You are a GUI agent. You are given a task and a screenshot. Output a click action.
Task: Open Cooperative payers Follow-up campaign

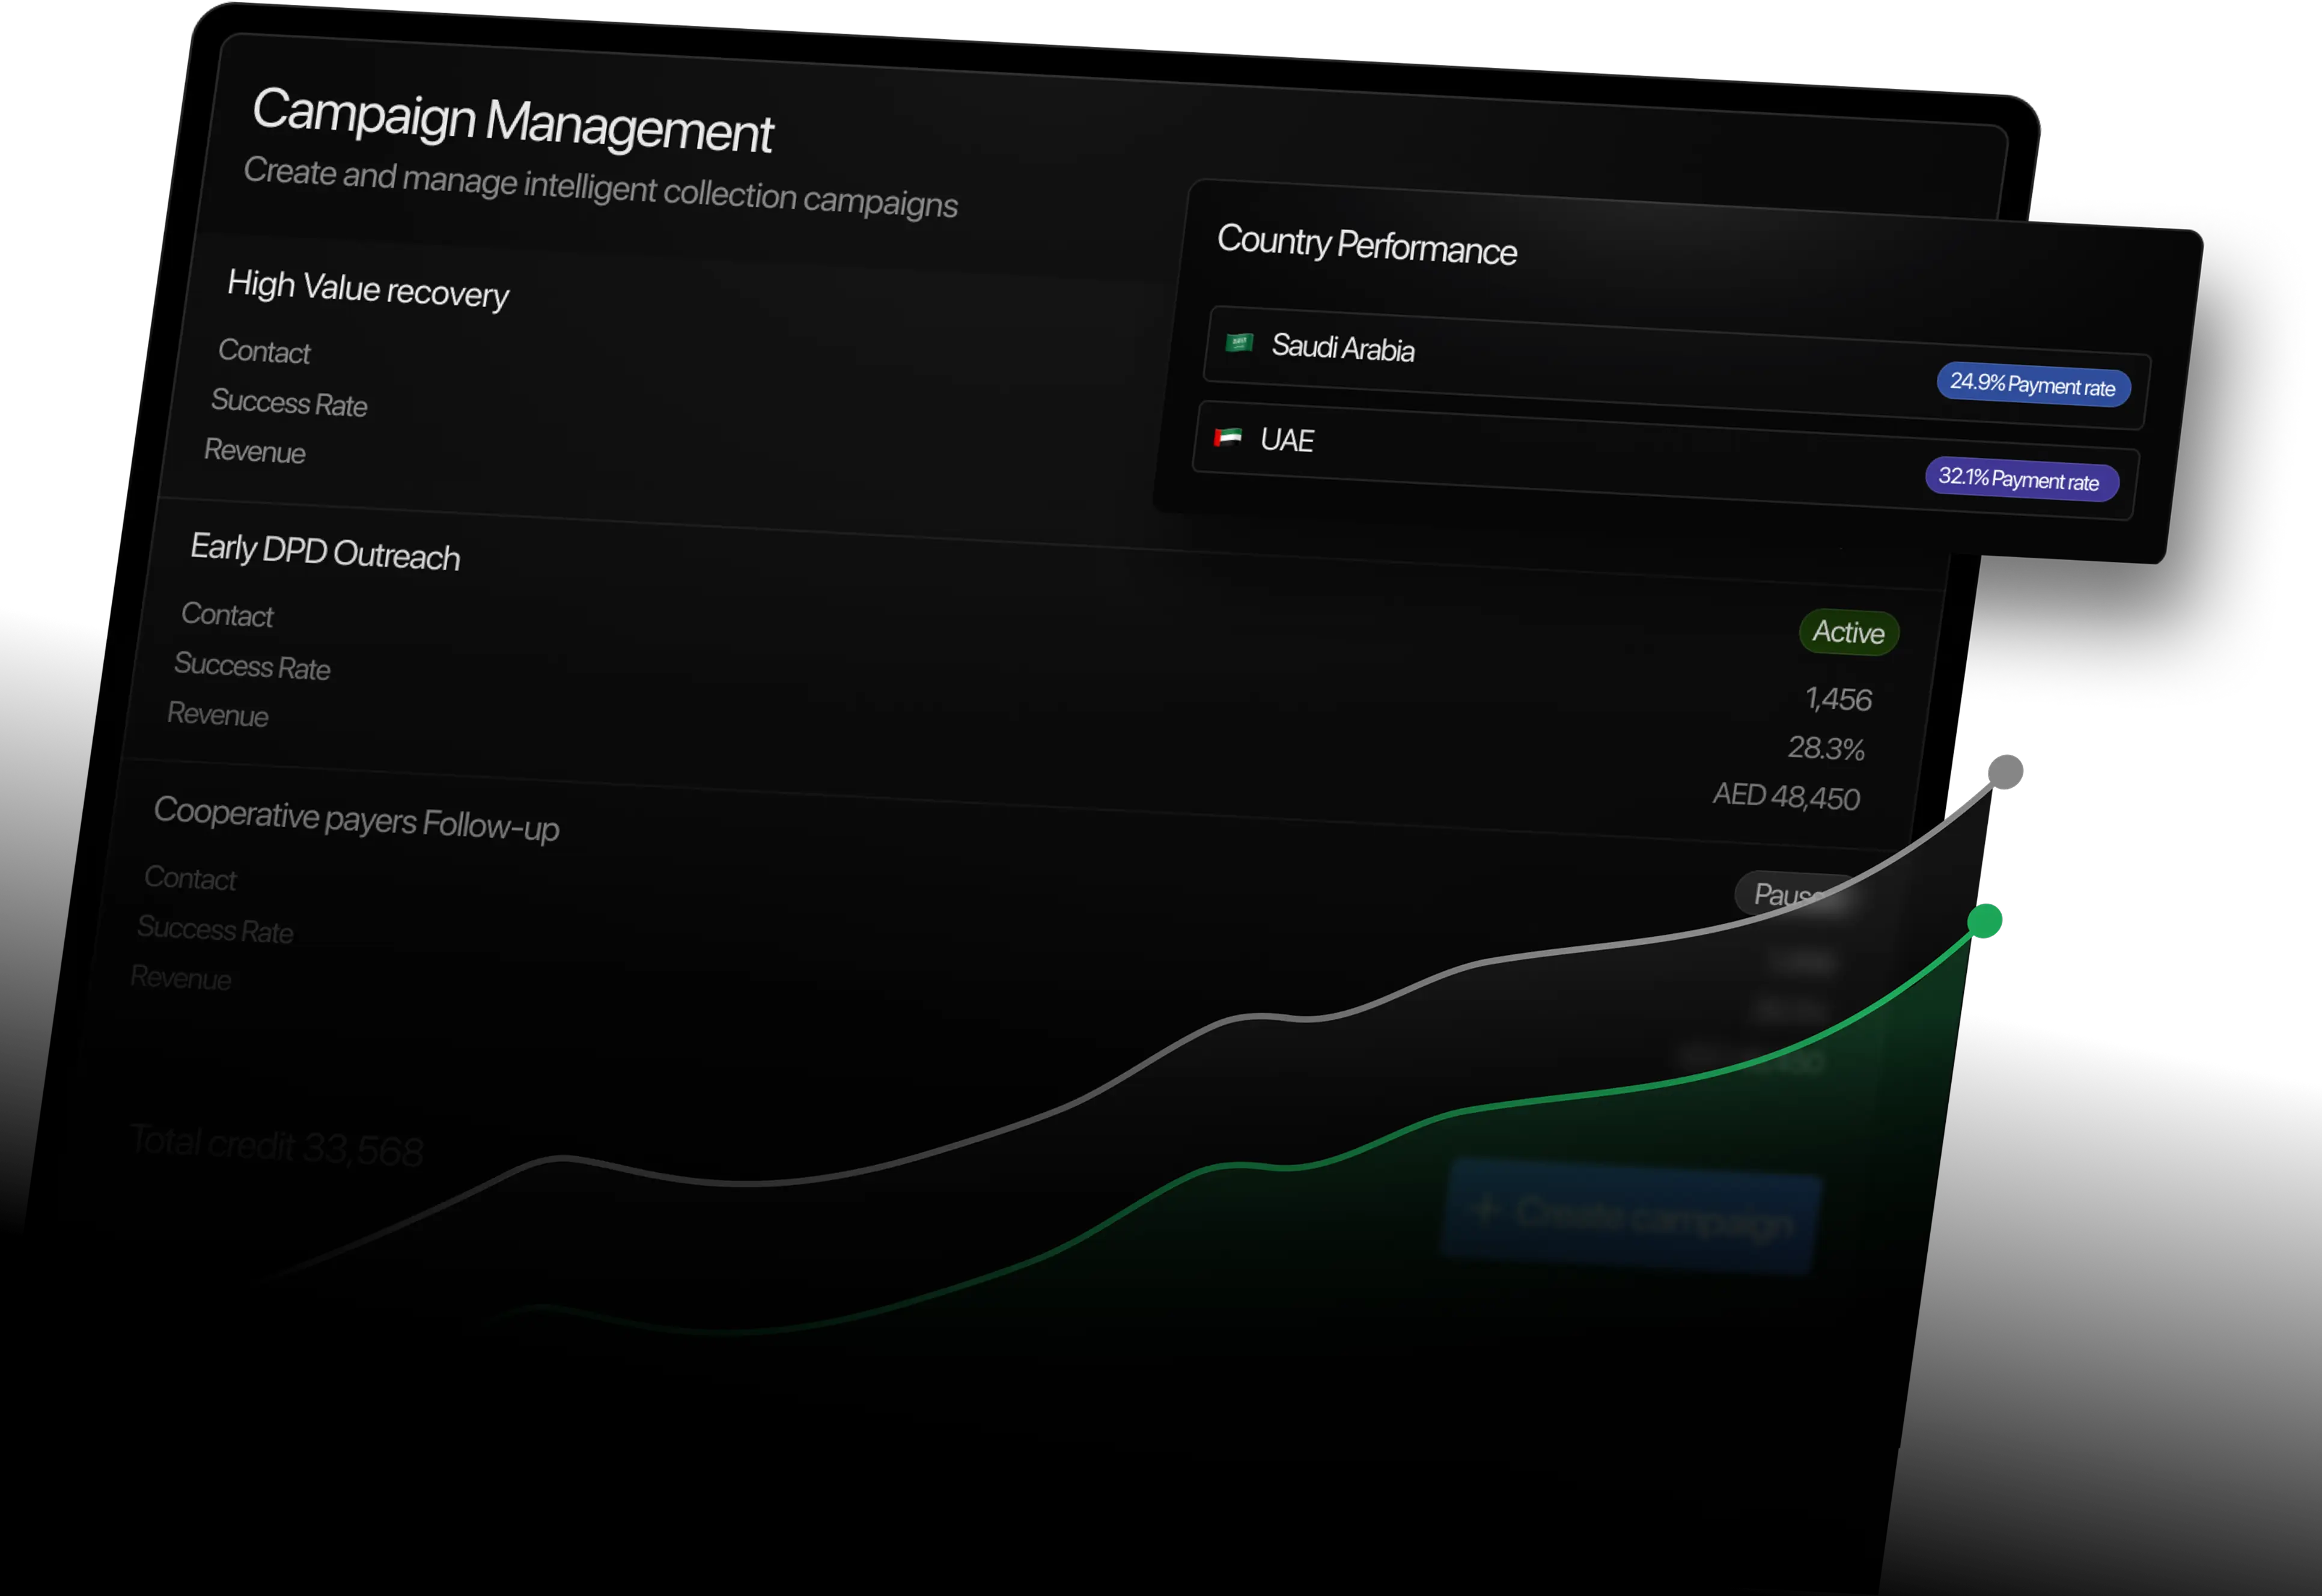point(356,818)
